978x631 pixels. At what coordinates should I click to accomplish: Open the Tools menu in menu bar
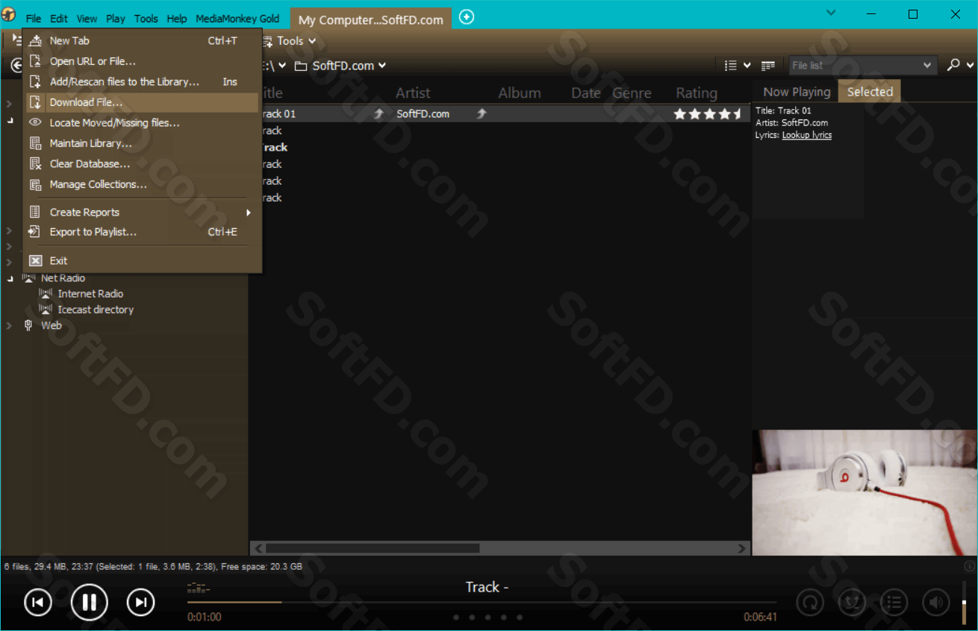pyautogui.click(x=146, y=19)
